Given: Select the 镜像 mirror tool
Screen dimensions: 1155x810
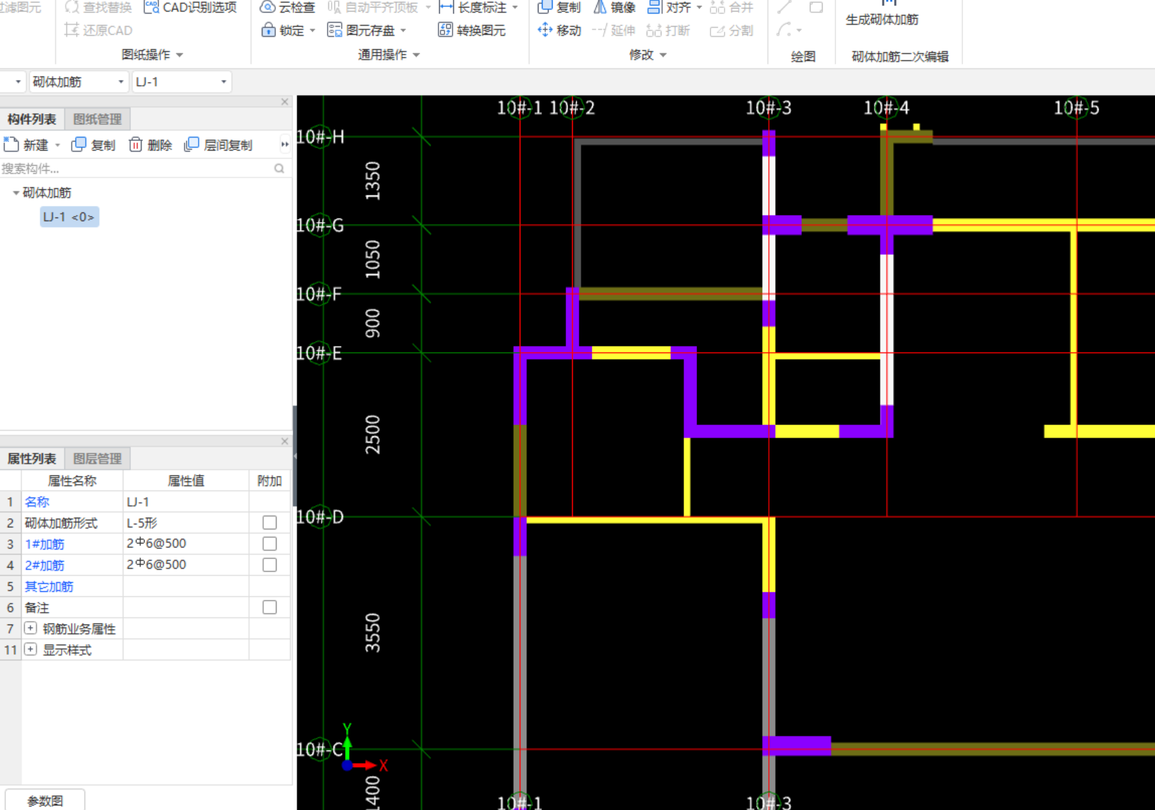Looking at the screenshot, I should coord(614,7).
